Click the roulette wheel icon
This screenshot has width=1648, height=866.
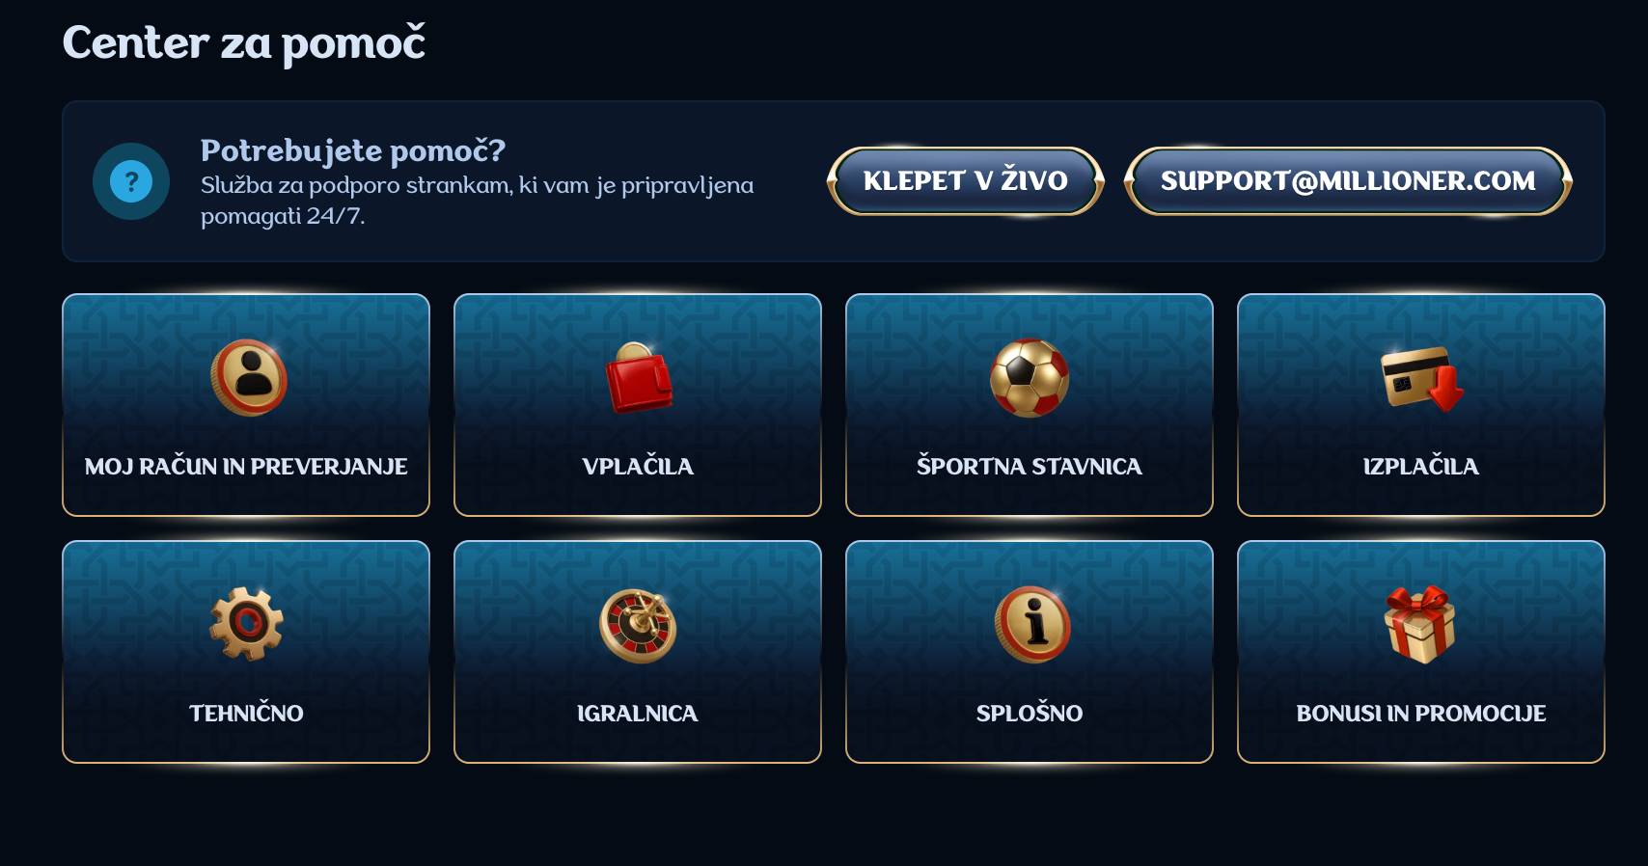638,625
